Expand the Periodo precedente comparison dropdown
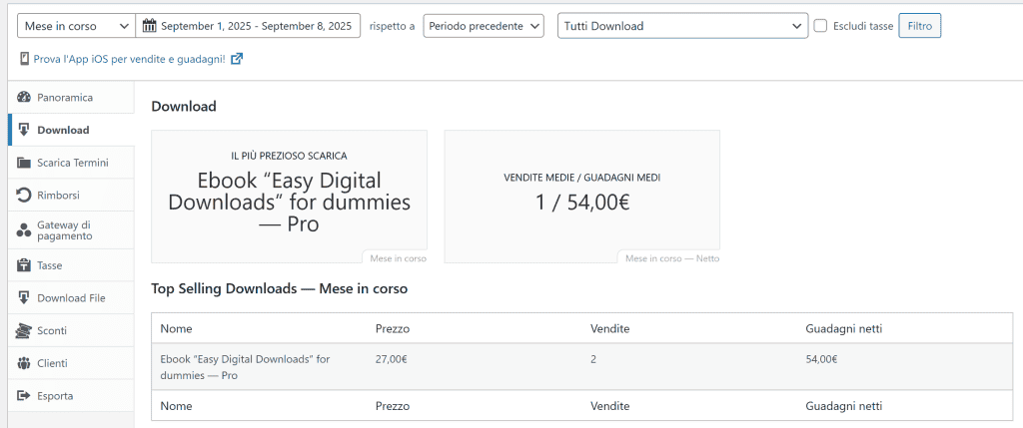The height and width of the screenshot is (428, 1023). tap(484, 26)
